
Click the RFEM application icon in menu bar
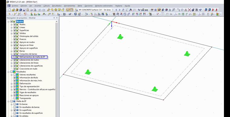[x=9, y=6]
